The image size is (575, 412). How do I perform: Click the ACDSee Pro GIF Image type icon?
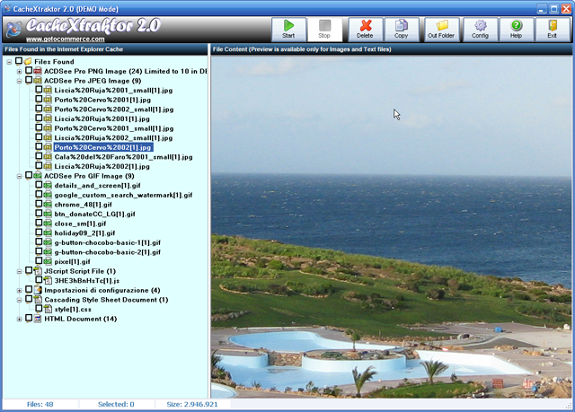(38, 176)
